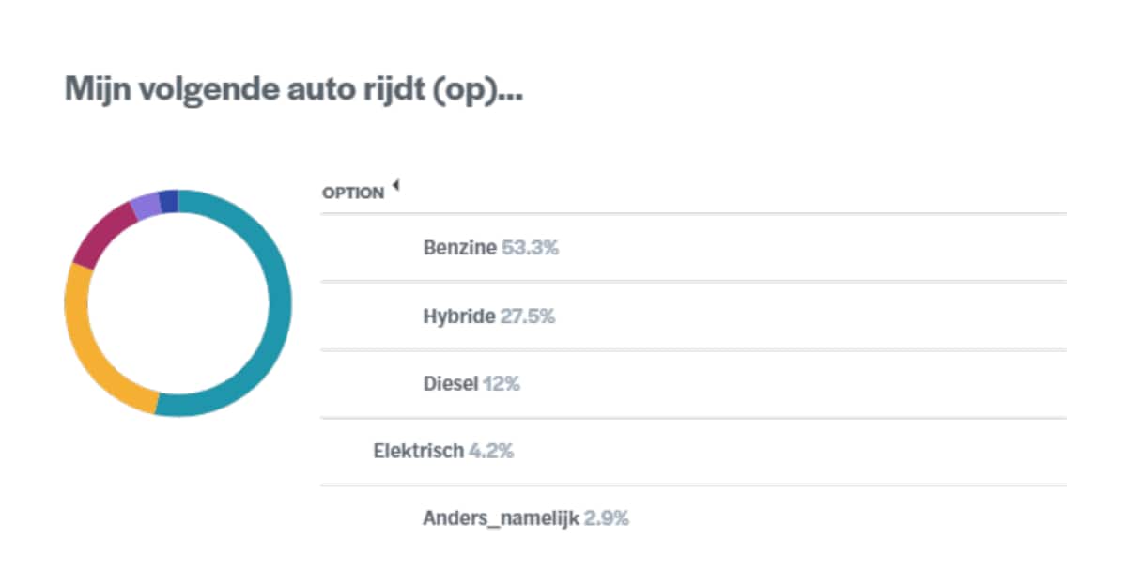The image size is (1127, 586).
Task: Click the 27.5% value next to Hybride
Action: (x=528, y=316)
